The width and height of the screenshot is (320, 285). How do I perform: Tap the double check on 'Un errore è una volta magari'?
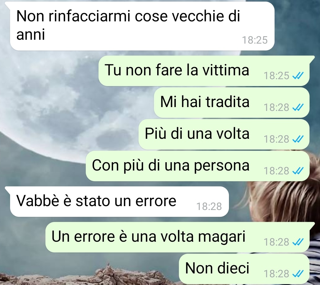pyautogui.click(x=298, y=242)
